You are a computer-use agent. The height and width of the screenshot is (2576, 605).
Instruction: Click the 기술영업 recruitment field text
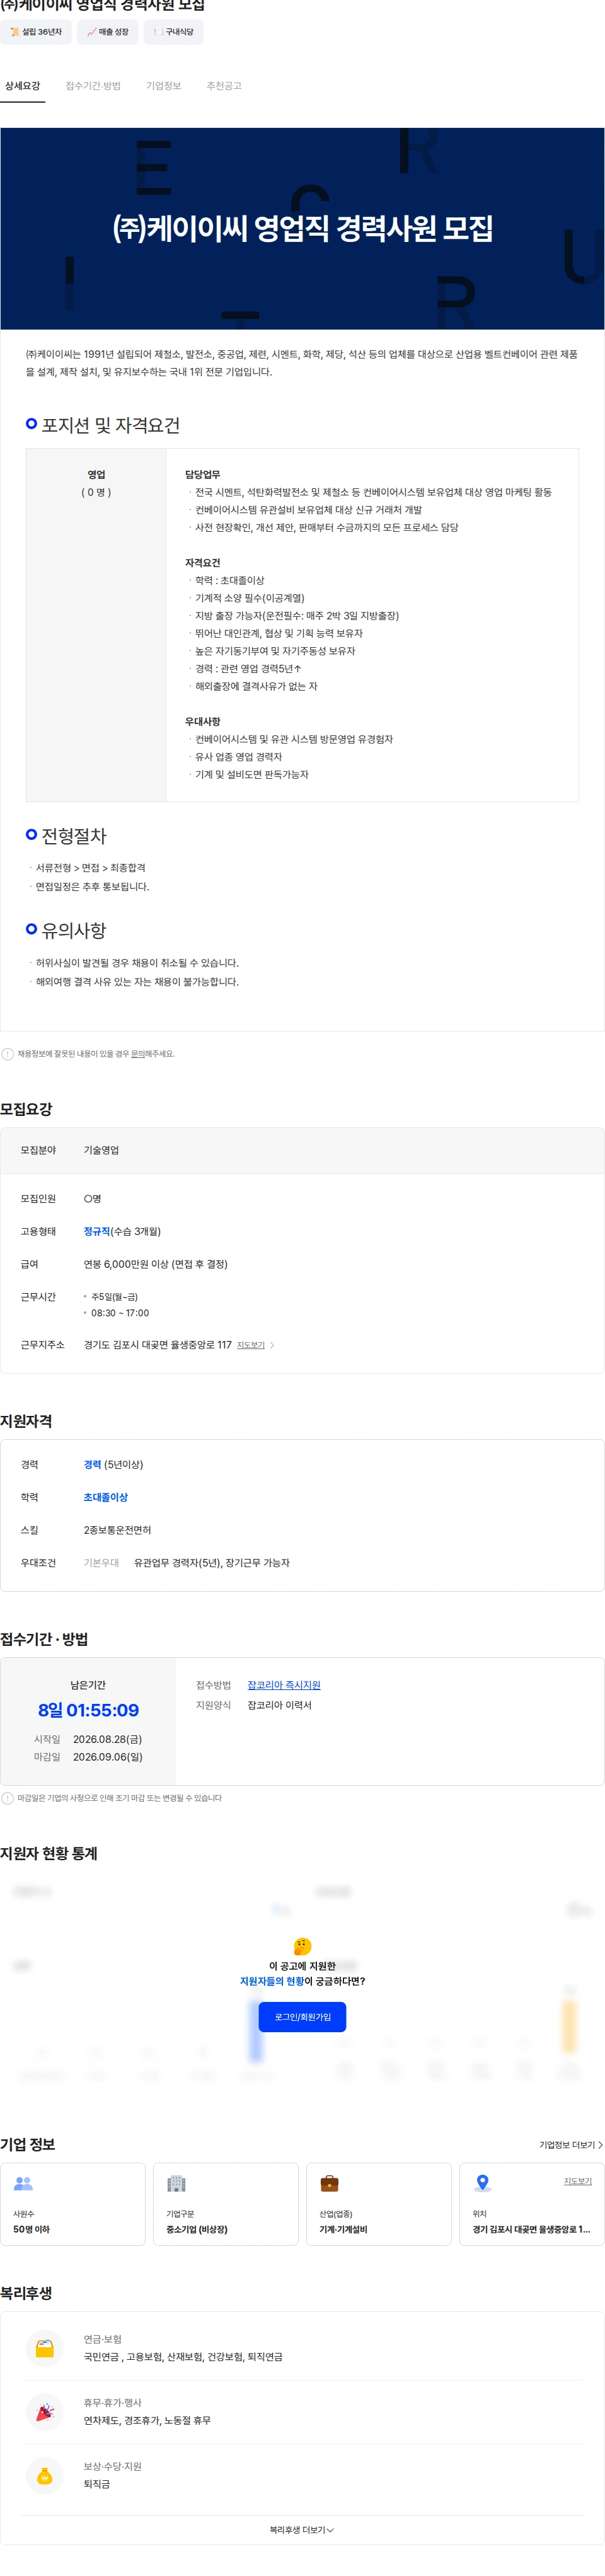coord(101,1150)
